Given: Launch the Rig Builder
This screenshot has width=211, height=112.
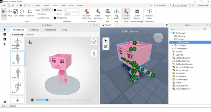Looking at the screenshot, I should (116, 14).
